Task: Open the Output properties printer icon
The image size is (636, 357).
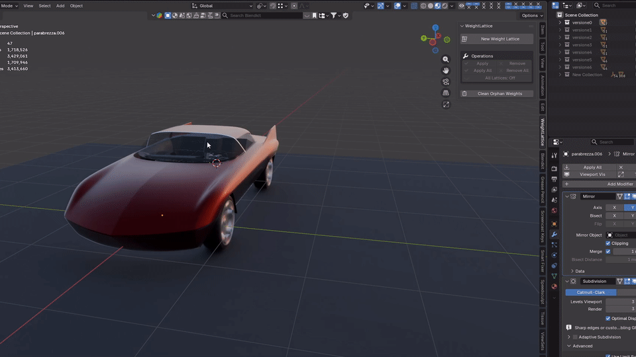Action: (554, 179)
